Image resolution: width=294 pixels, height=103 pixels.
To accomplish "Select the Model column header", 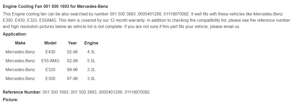I will pyautogui.click(x=50, y=43).
